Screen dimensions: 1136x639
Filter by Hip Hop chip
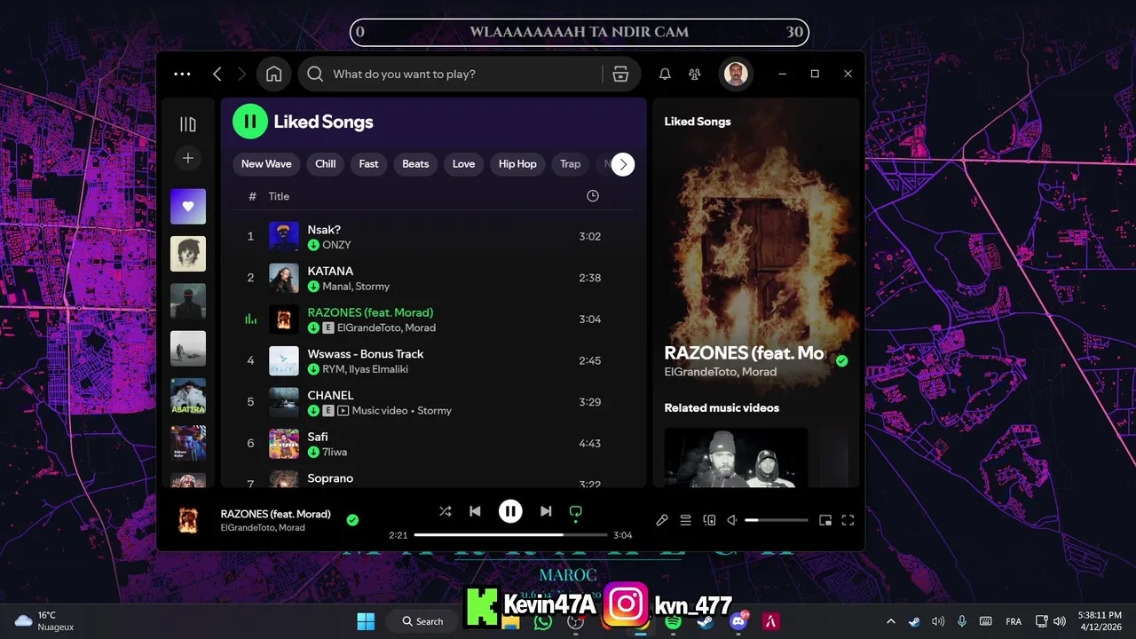pyautogui.click(x=517, y=164)
